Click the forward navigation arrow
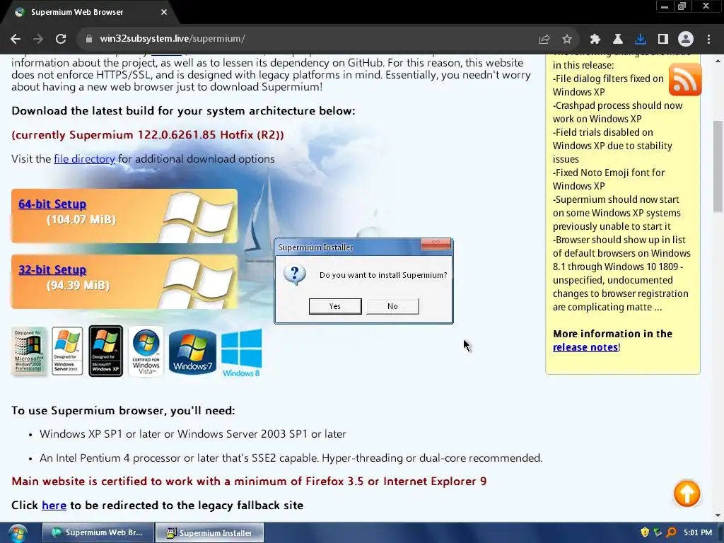Screen dimensions: 724x543 click(x=38, y=39)
